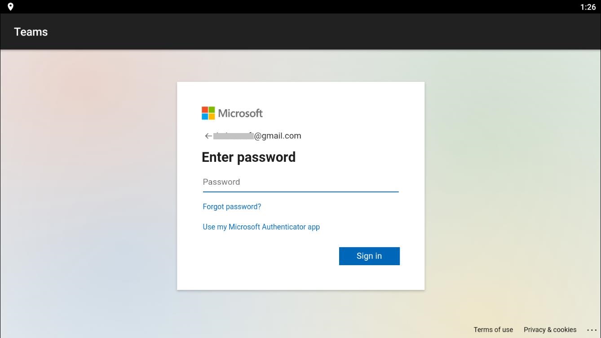Open the Terms of use link
Screen dimensions: 601x338
pyautogui.click(x=493, y=330)
